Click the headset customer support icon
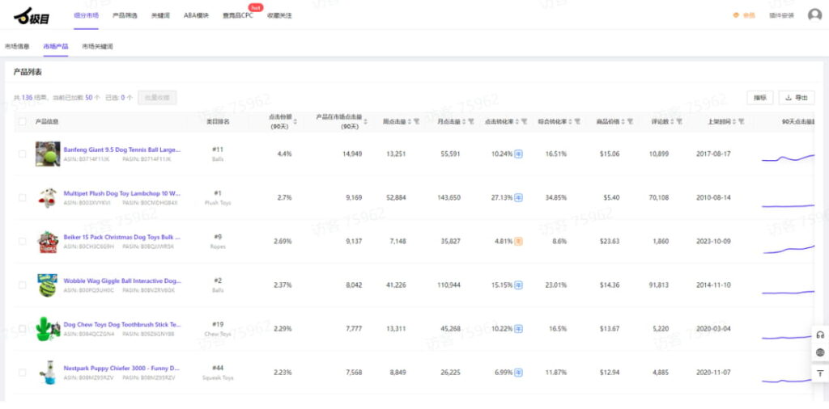 point(820,335)
